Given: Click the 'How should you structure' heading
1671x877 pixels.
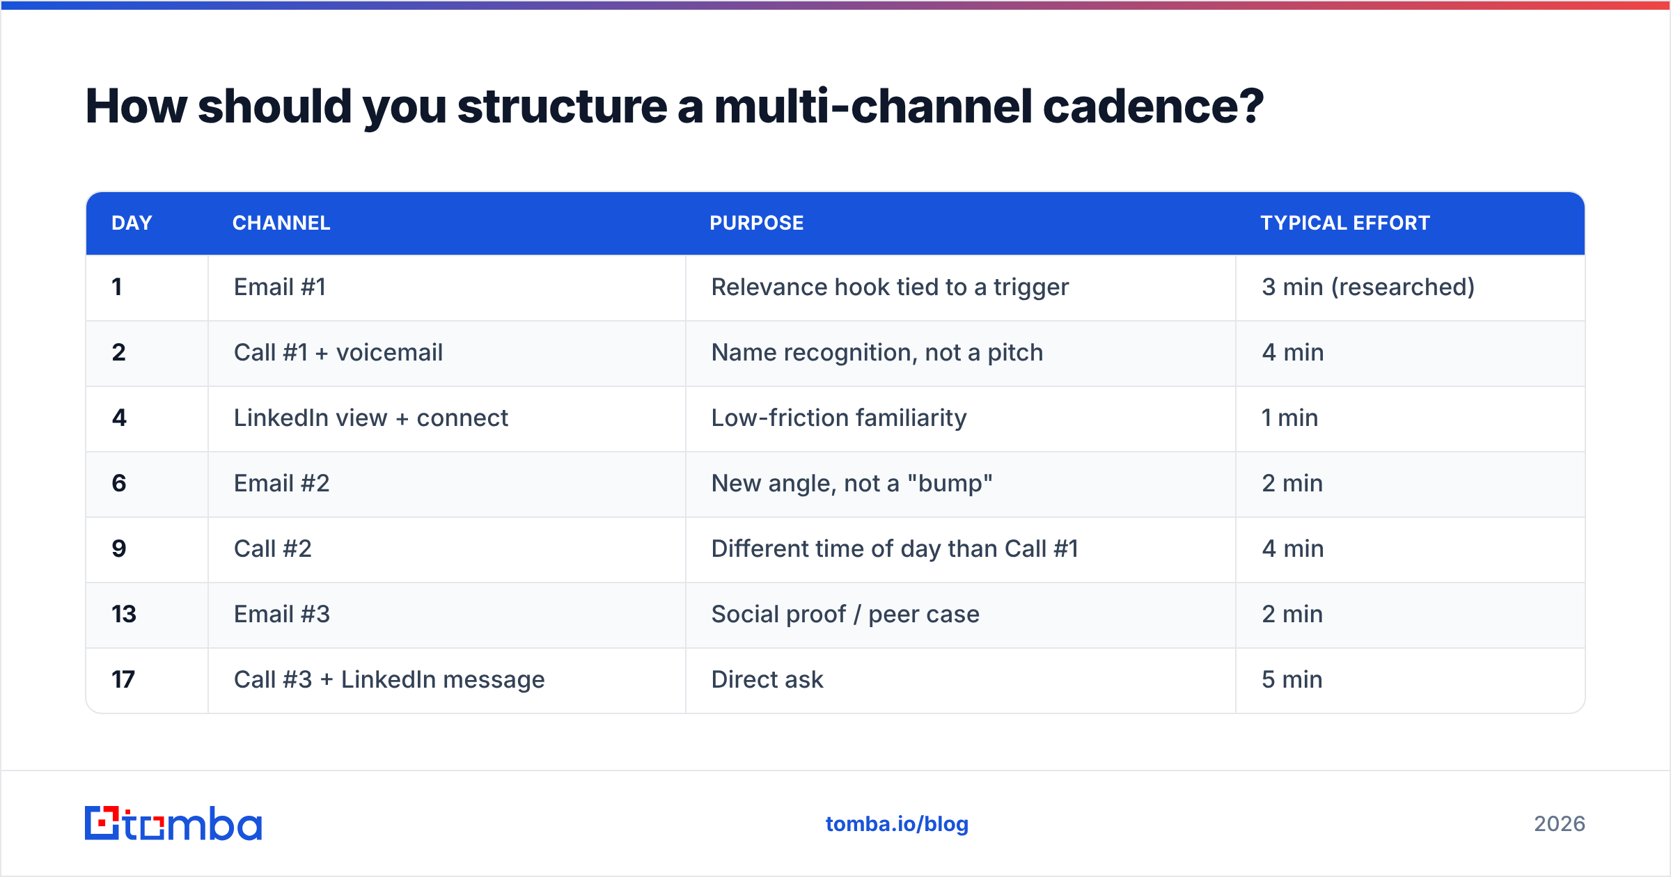Looking at the screenshot, I should tap(674, 106).
